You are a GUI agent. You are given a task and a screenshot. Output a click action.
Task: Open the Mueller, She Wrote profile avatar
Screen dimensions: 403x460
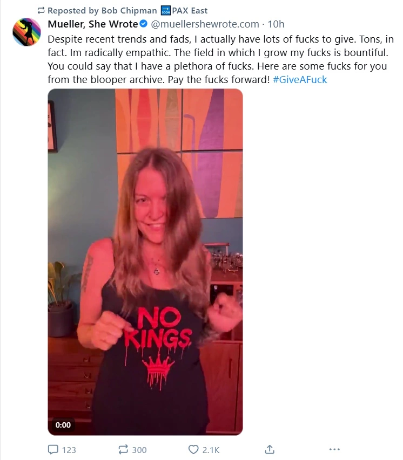click(x=26, y=32)
